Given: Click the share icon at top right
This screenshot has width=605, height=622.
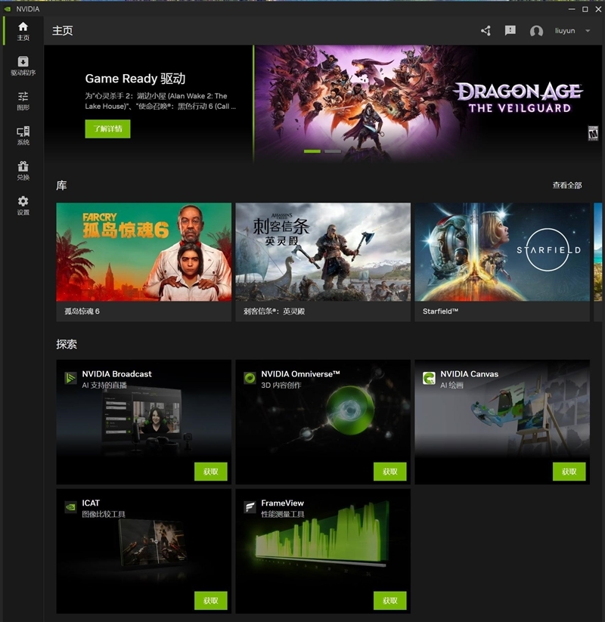Looking at the screenshot, I should pyautogui.click(x=484, y=30).
